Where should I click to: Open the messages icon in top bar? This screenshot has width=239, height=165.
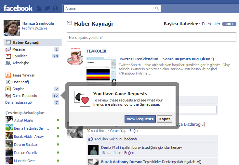point(47,8)
